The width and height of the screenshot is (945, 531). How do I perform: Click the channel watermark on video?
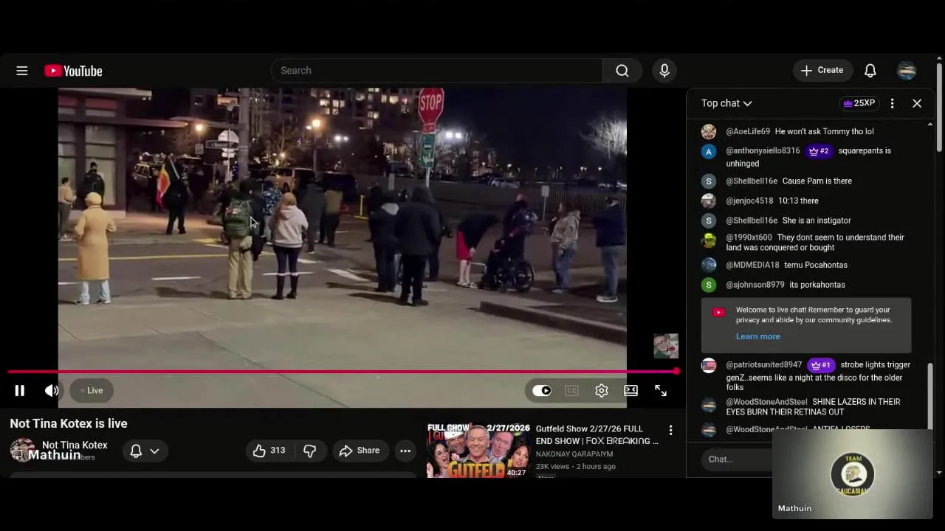click(x=666, y=346)
